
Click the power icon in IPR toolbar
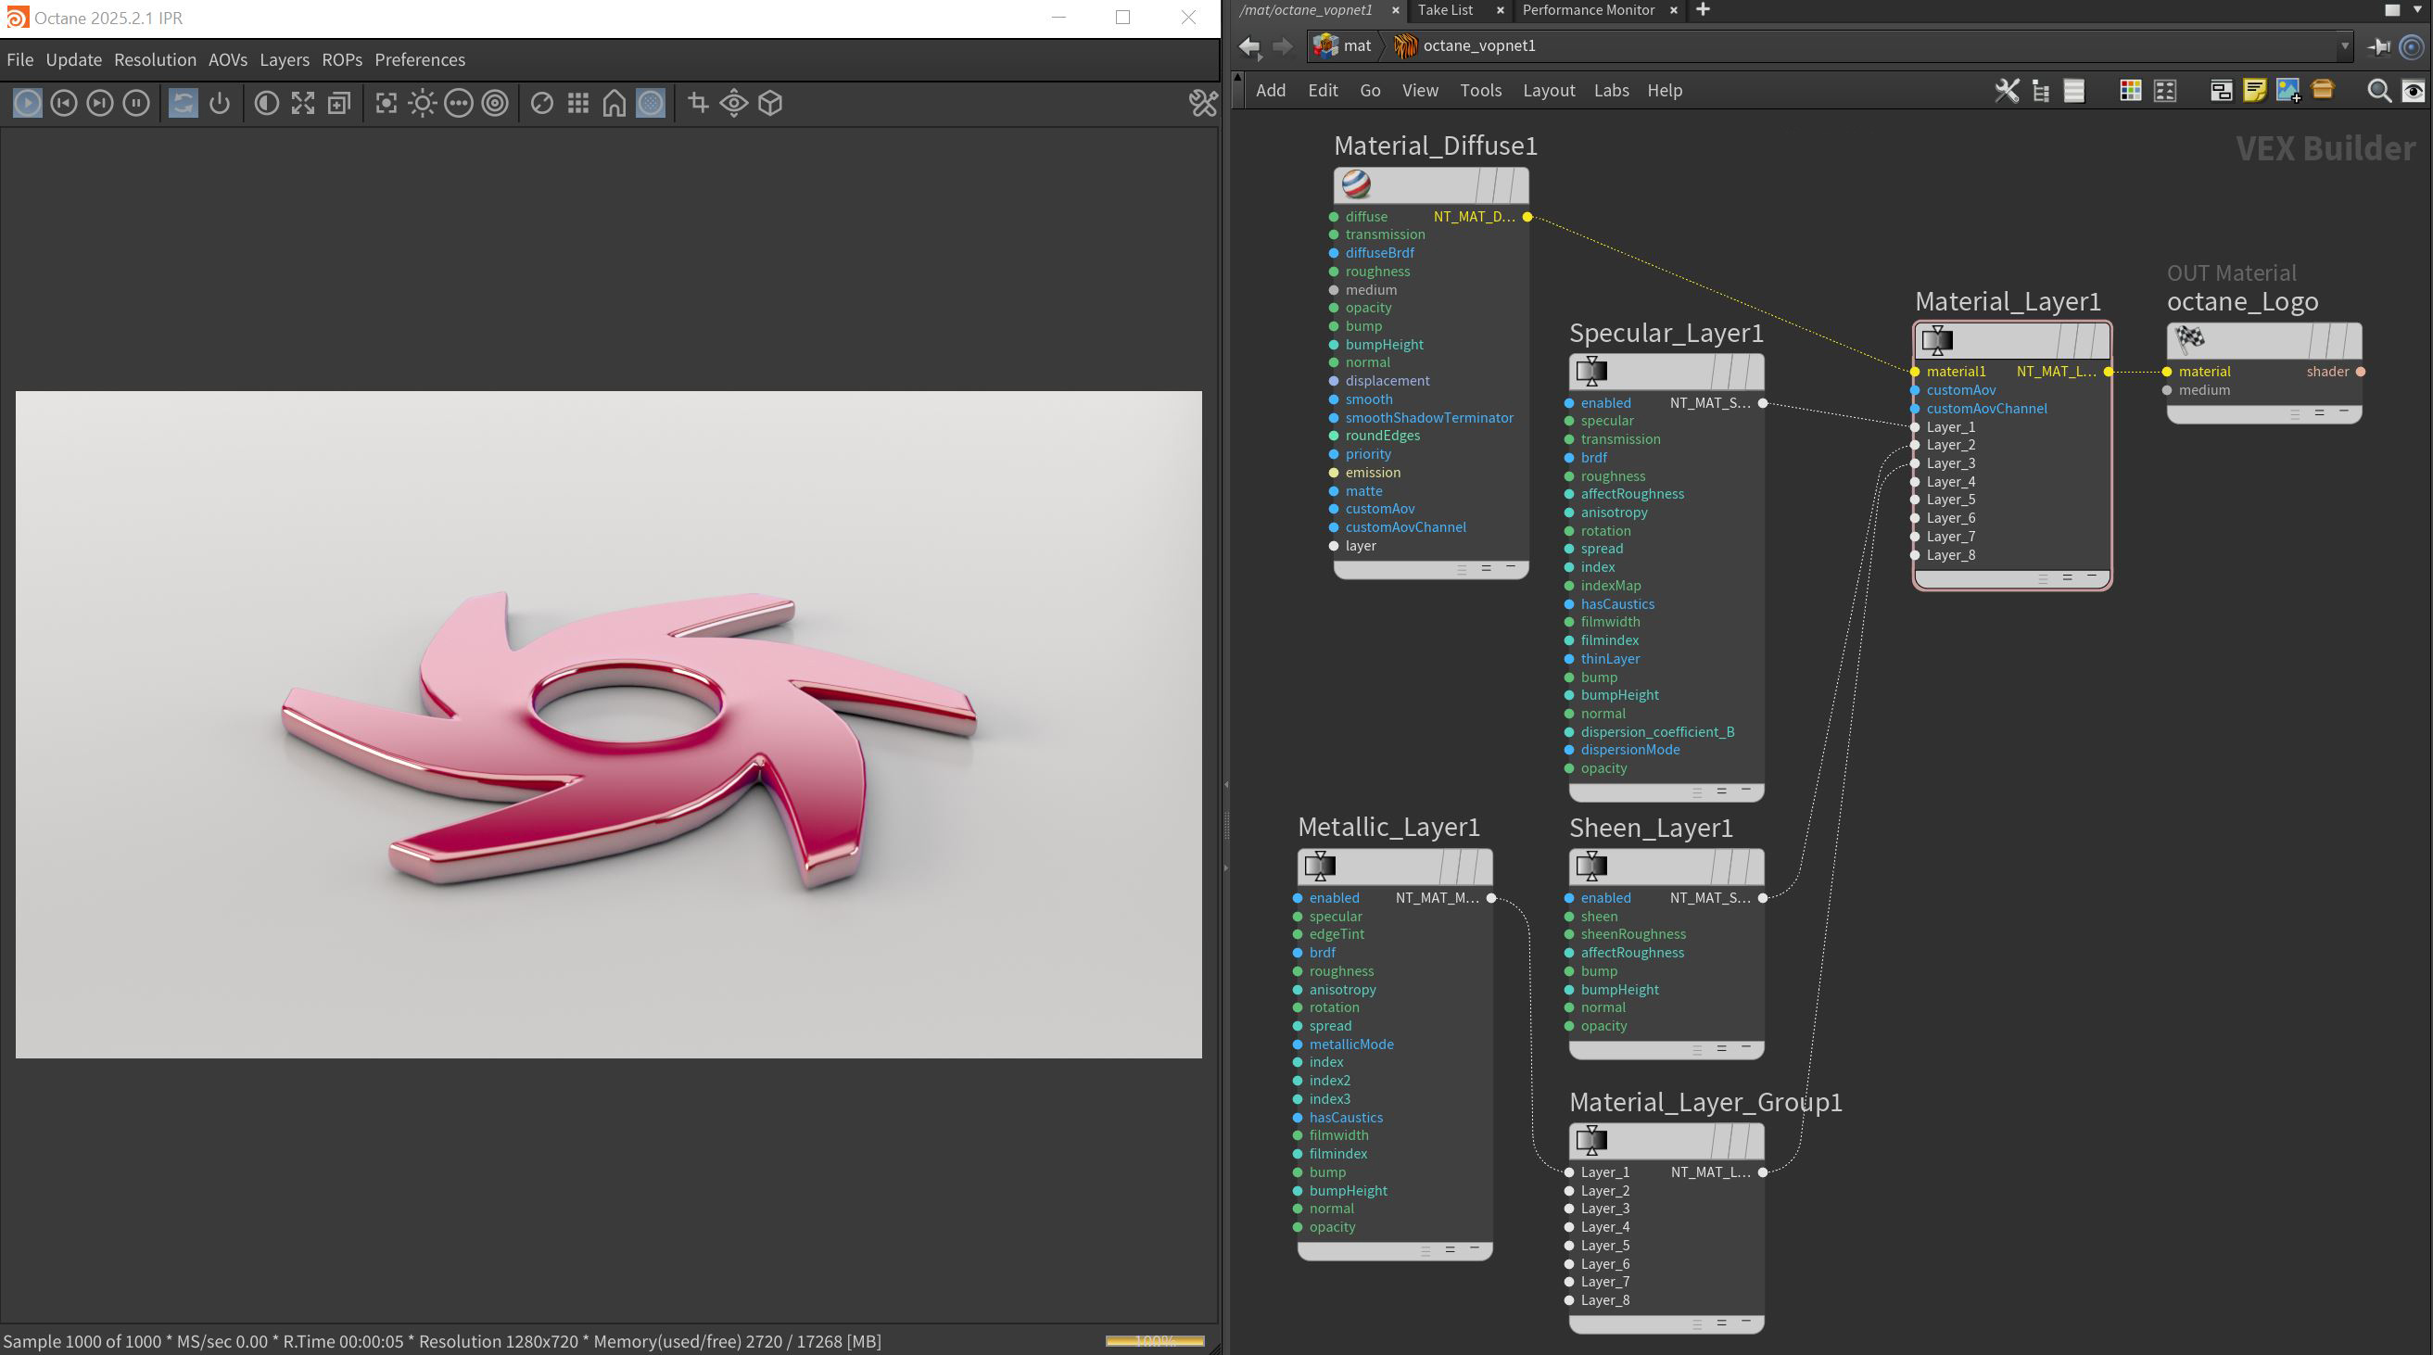(x=219, y=103)
